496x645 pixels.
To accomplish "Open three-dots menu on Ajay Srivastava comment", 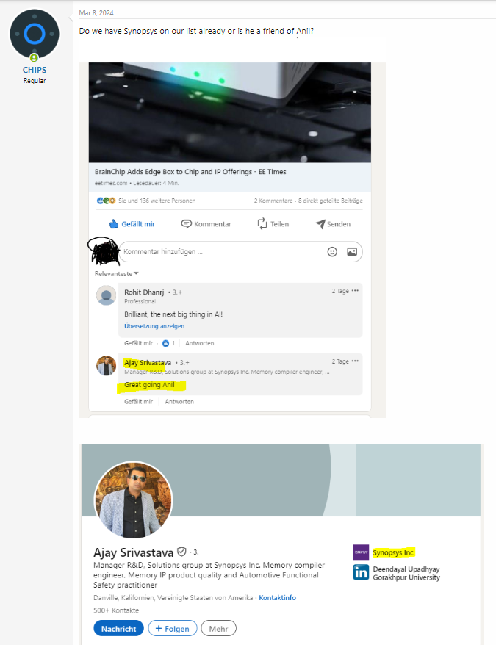I will [355, 361].
